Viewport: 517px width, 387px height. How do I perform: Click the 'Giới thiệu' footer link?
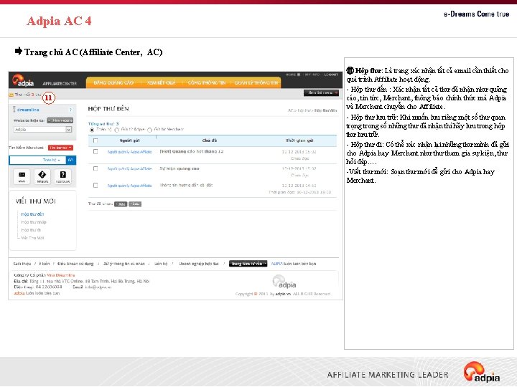click(x=22, y=264)
